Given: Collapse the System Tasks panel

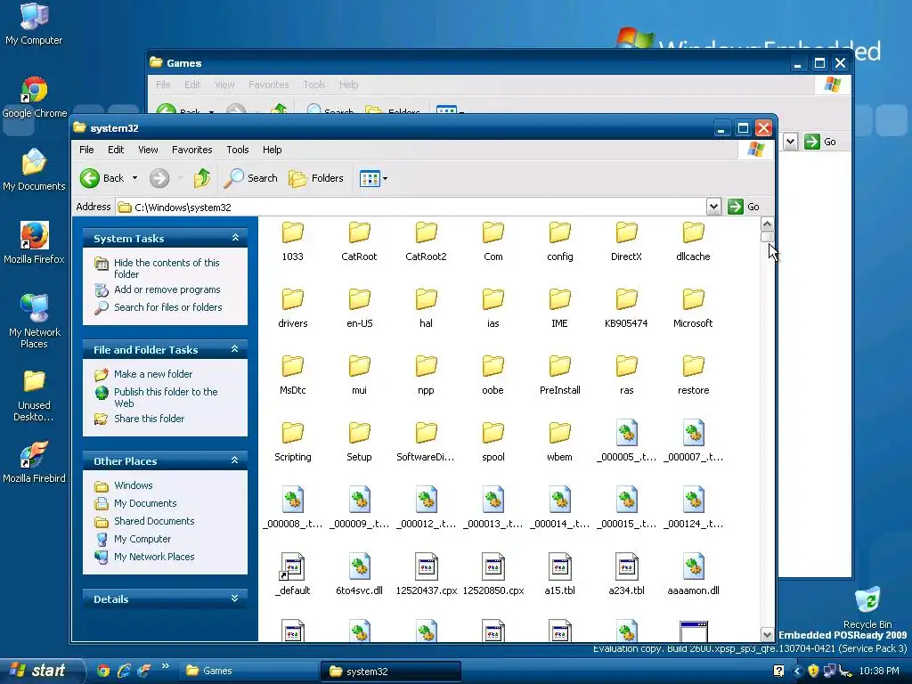Looking at the screenshot, I should 235,238.
